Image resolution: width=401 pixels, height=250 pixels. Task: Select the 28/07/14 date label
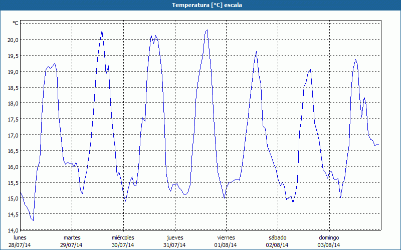20,245
